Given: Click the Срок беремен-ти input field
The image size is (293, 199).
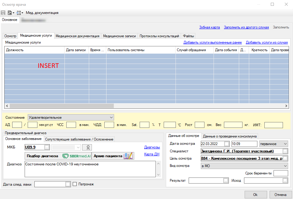Looking at the screenshot, I should pos(281,173).
